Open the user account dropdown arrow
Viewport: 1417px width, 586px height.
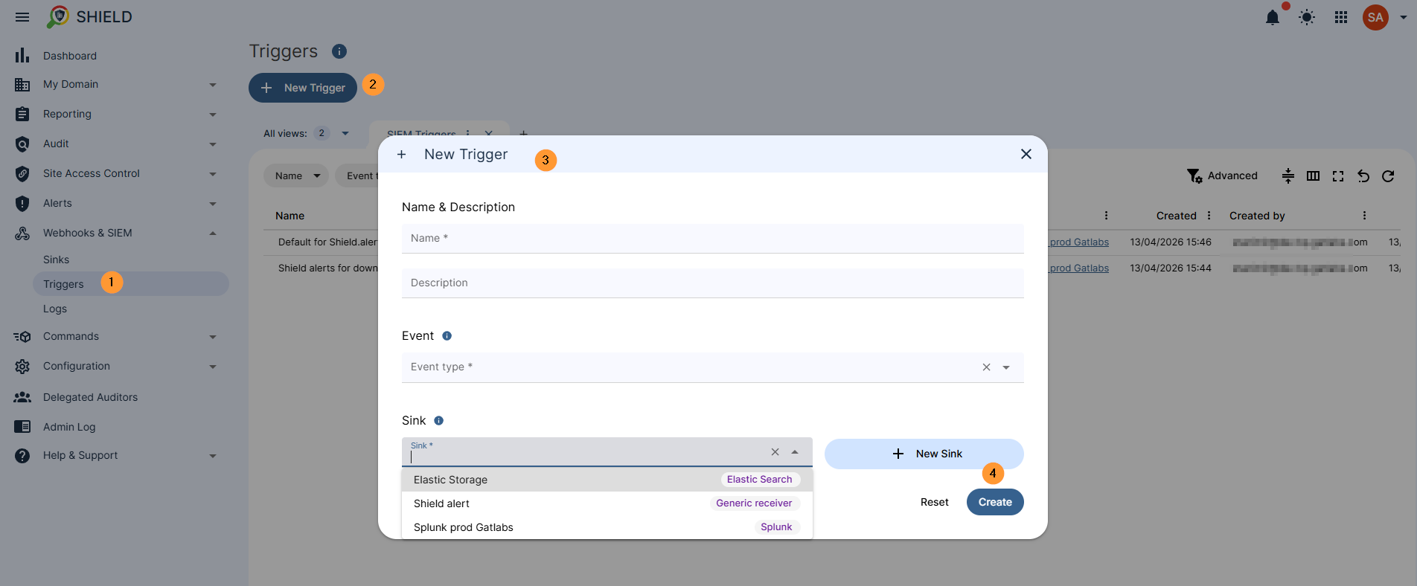(1403, 17)
